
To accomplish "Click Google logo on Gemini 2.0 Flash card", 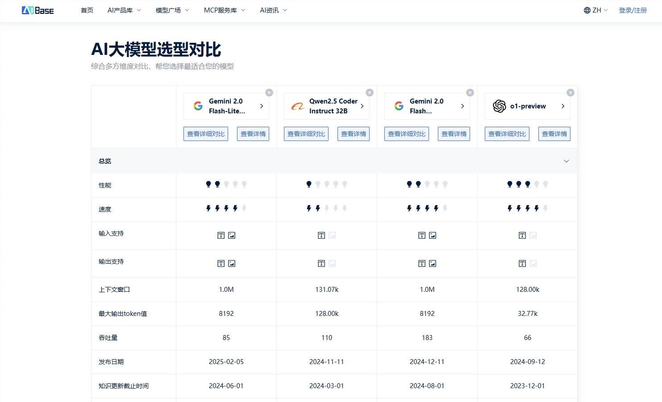I will (399, 106).
